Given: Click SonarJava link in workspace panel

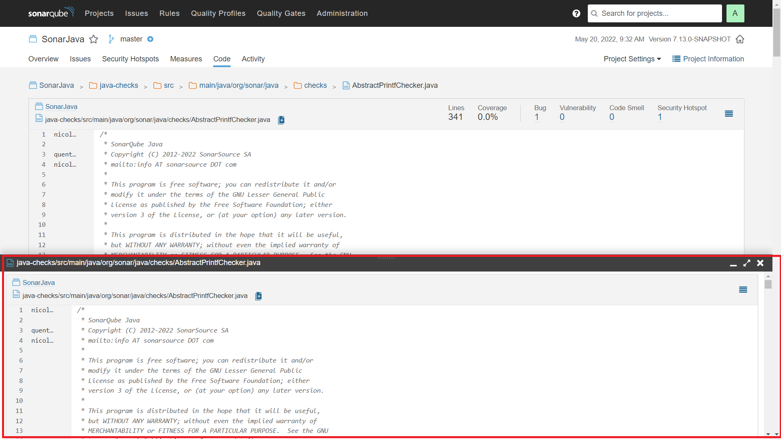Looking at the screenshot, I should [38, 283].
